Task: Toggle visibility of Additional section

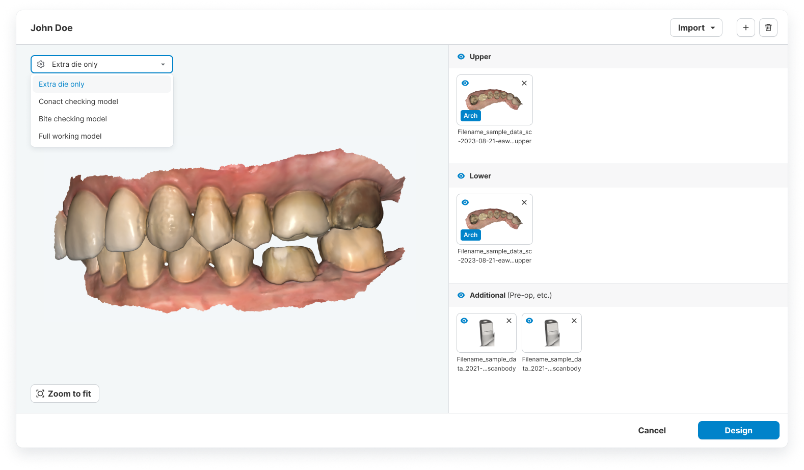Action: (461, 295)
